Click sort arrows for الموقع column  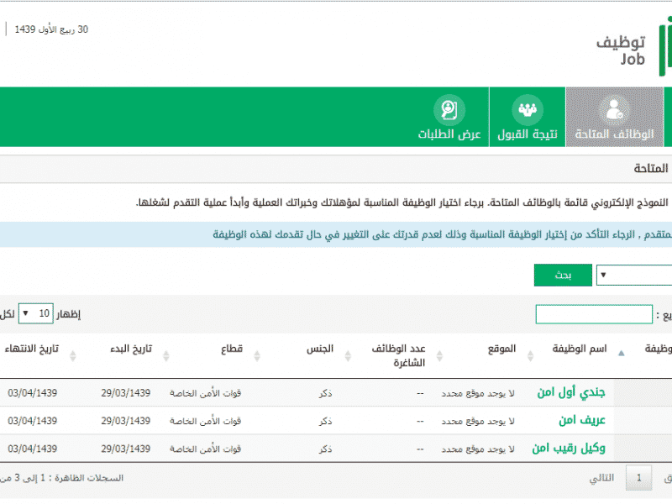tap(439, 355)
